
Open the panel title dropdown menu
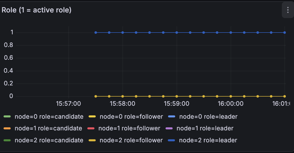[x=37, y=10]
